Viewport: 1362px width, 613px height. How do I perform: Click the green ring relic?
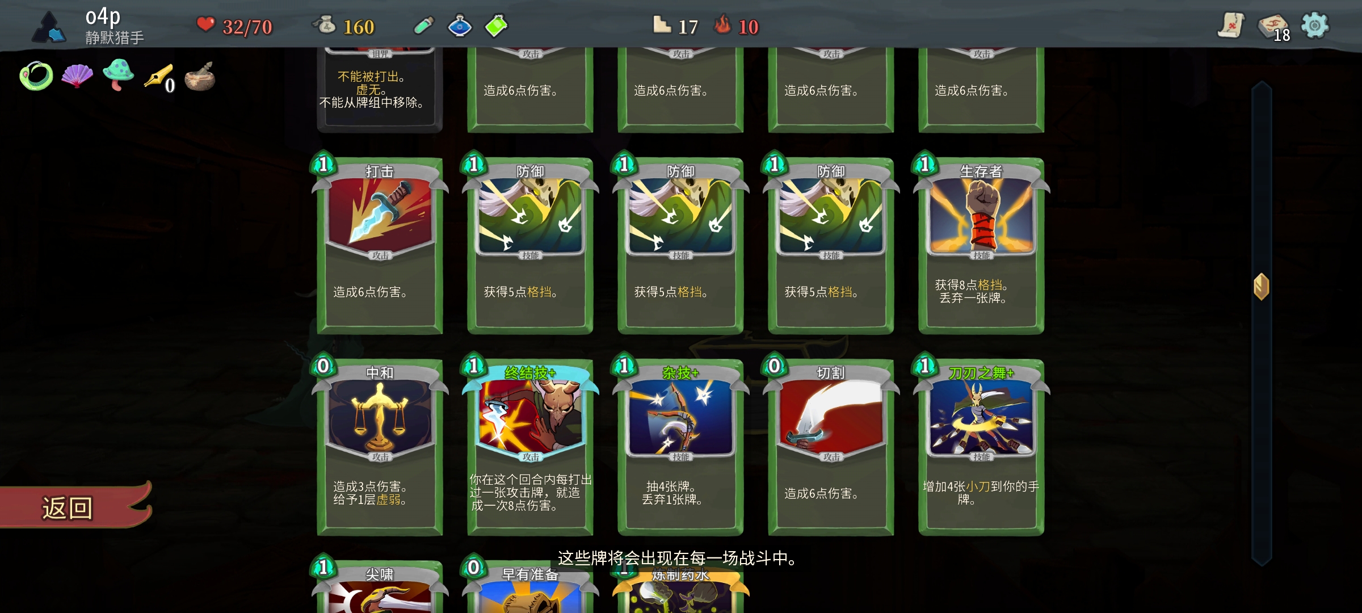[36, 76]
